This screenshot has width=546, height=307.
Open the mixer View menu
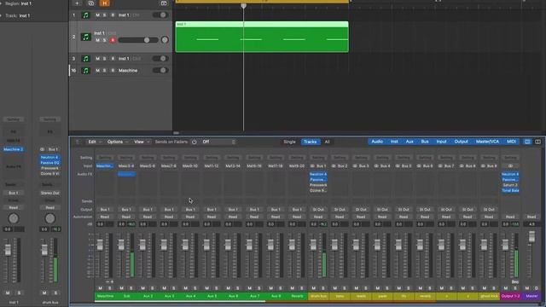pos(142,142)
